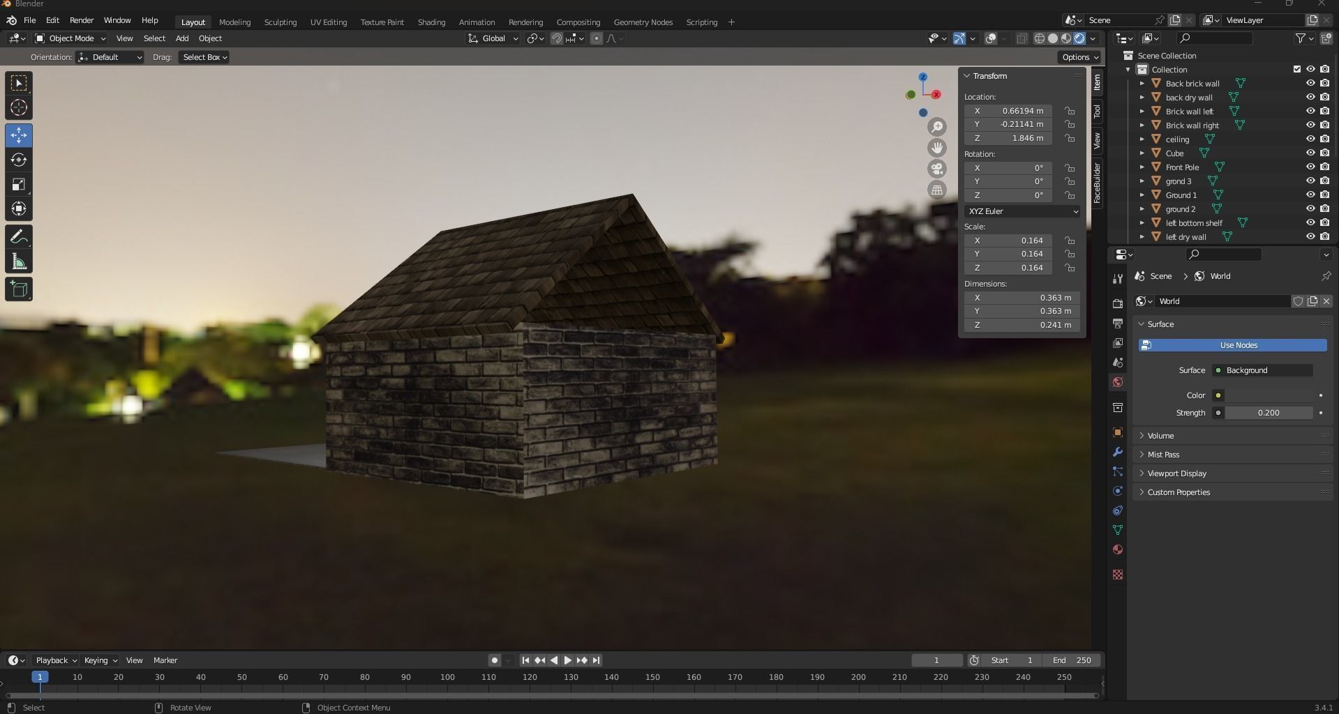Open the Modifiers wrench tab icon

[1118, 452]
